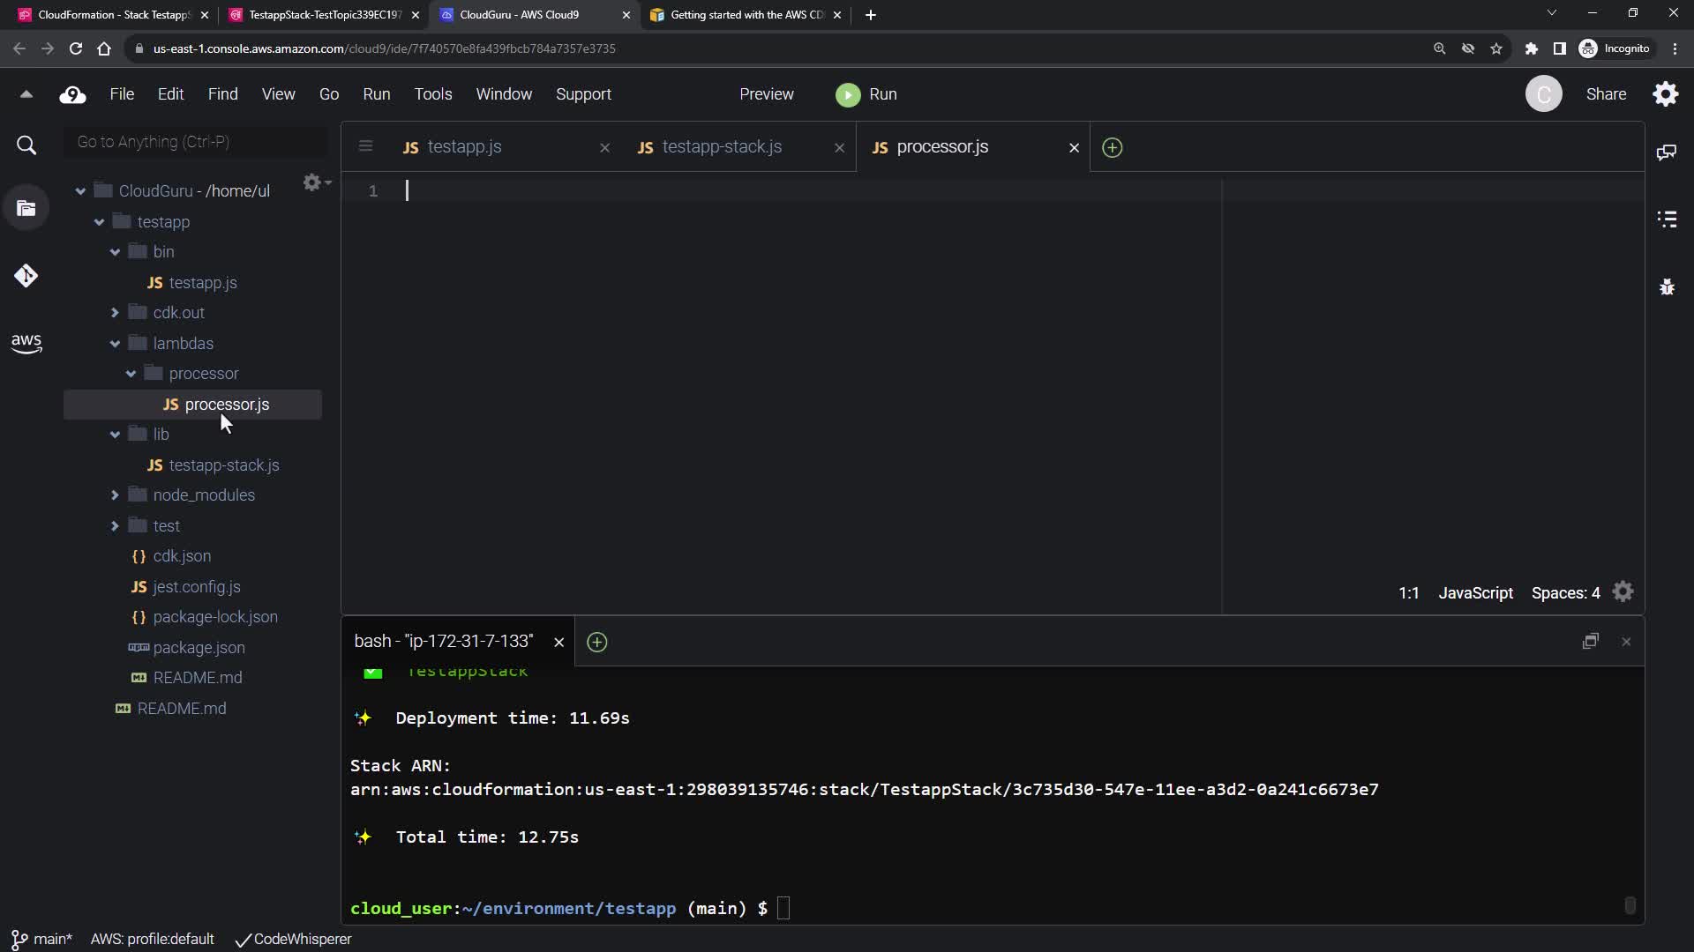This screenshot has width=1694, height=952.
Task: Open a new terminal tab with plus icon
Action: pyautogui.click(x=597, y=642)
